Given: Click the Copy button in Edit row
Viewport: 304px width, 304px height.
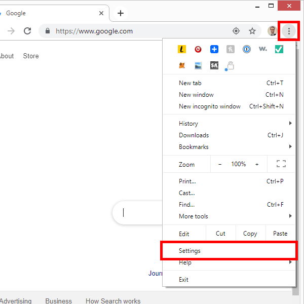Looking at the screenshot, I should (x=250, y=234).
